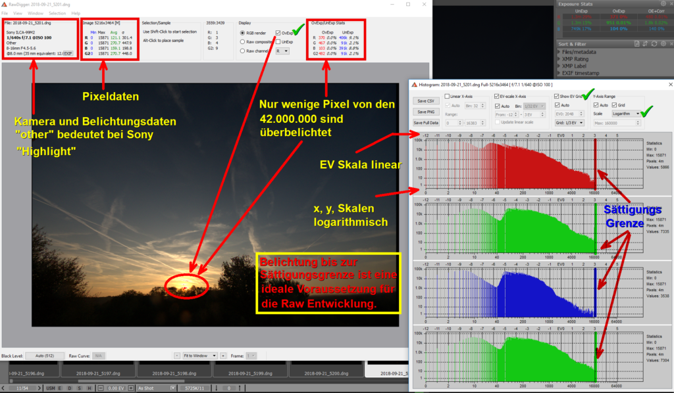Toggle the OvExp display checkbox

[x=279, y=32]
